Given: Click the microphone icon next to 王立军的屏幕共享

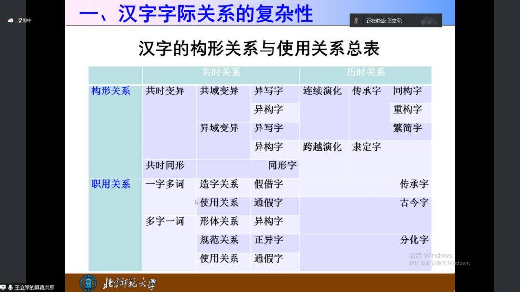Looking at the screenshot, I should 10,287.
